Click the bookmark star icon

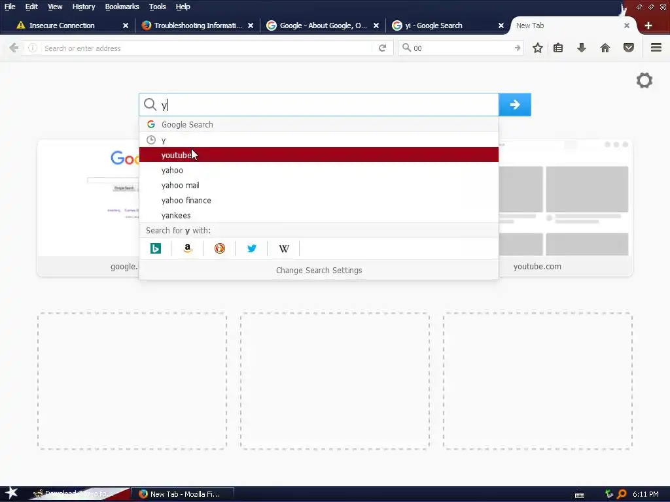point(538,48)
